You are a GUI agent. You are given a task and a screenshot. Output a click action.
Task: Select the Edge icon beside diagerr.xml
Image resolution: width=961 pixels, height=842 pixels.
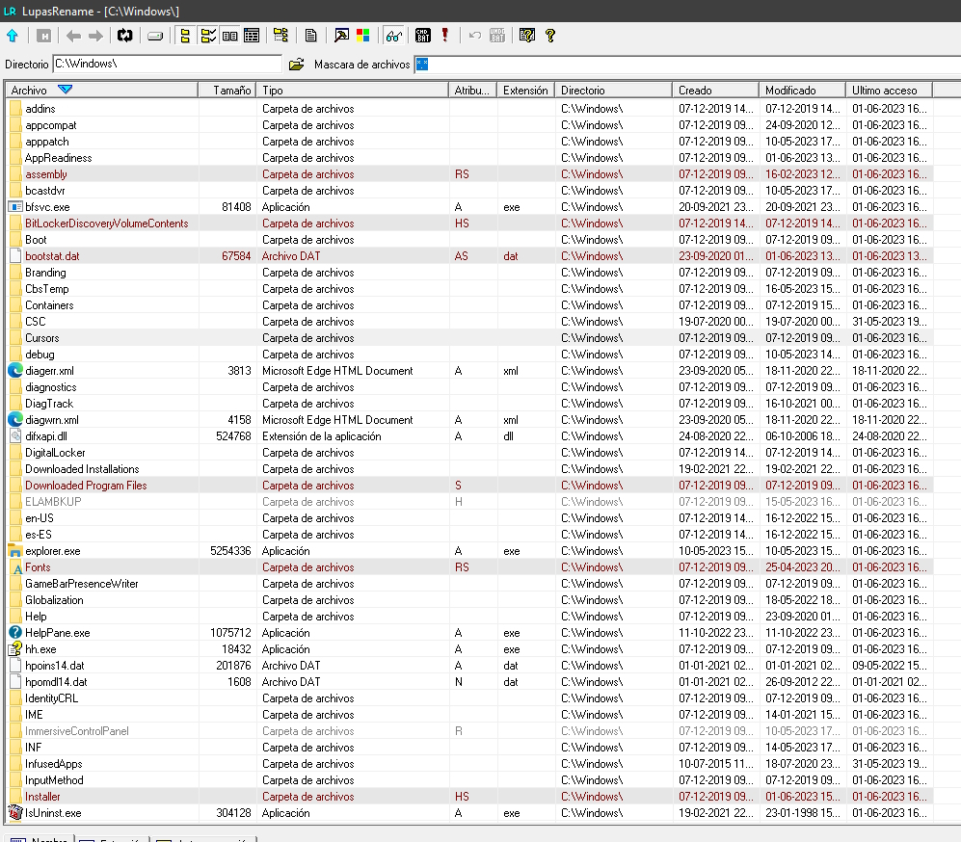15,371
